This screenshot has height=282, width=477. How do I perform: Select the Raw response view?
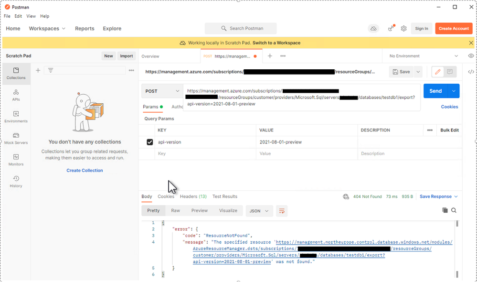coord(176,211)
